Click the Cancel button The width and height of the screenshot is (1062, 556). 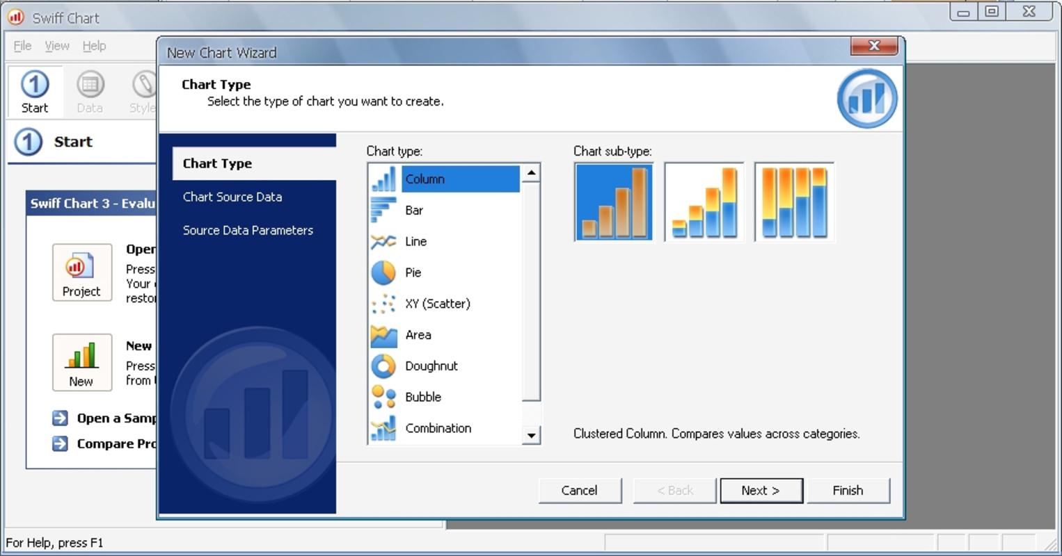(x=580, y=490)
